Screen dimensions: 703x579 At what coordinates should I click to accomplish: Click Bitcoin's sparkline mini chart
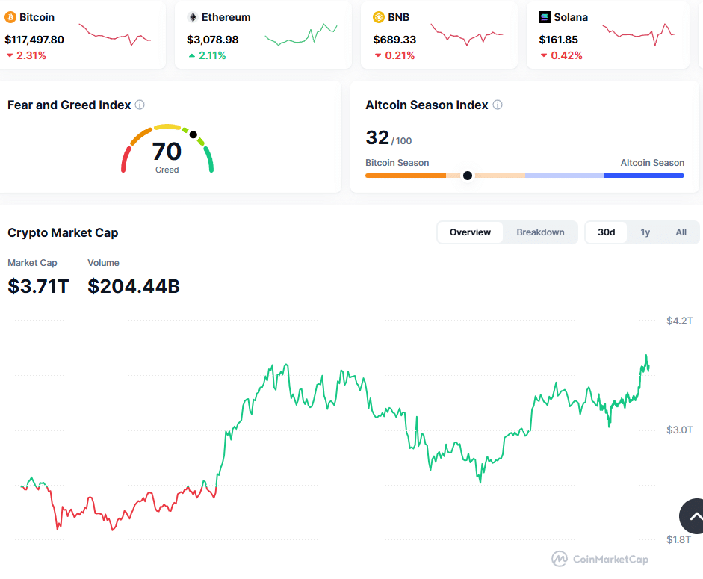(115, 34)
